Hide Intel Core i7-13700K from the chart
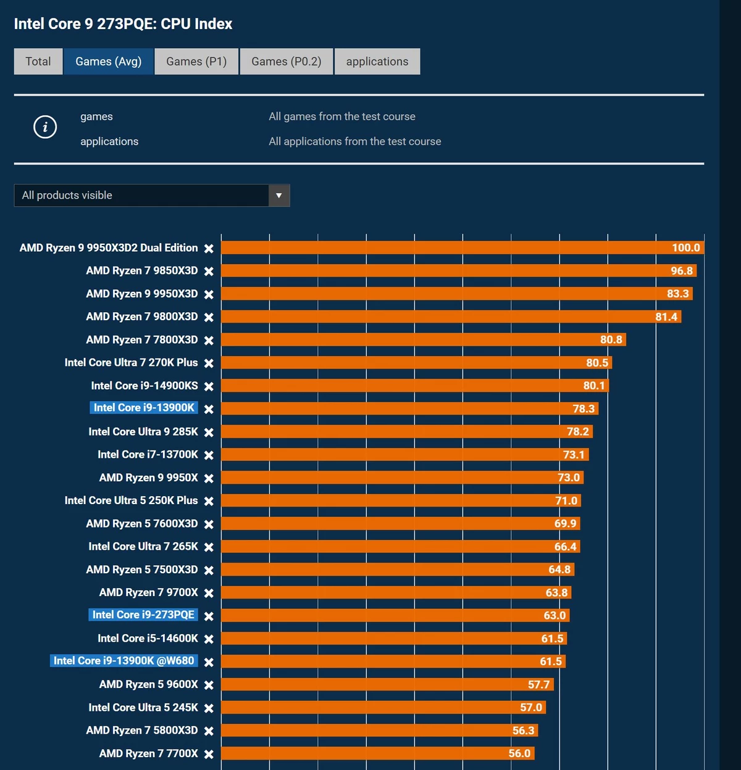 pyautogui.click(x=209, y=455)
